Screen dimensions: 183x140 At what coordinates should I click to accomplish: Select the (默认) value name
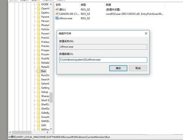(x=62, y=9)
